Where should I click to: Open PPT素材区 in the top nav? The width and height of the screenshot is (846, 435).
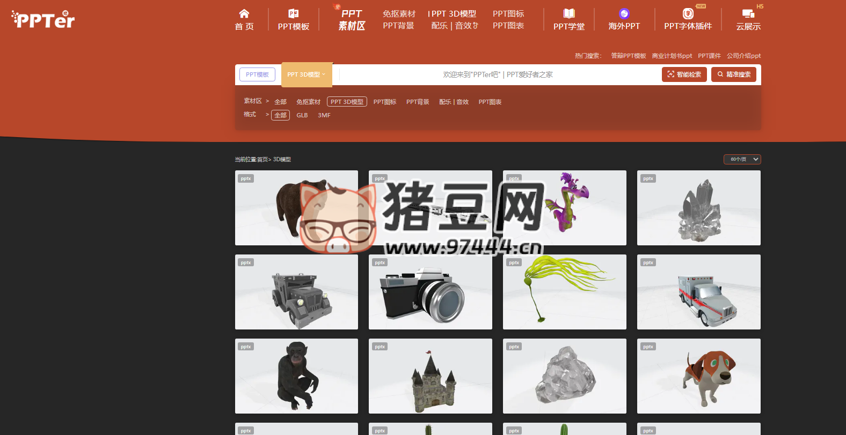(352, 20)
